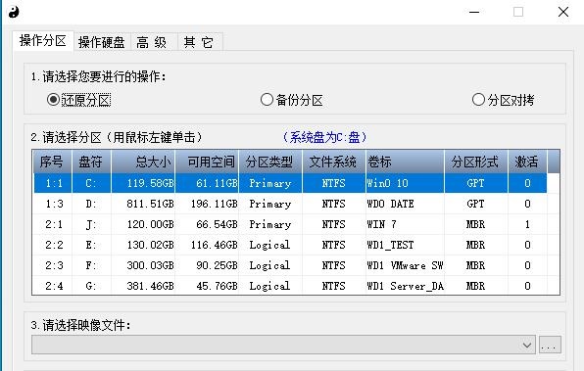The width and height of the screenshot is (584, 371).
Task: Click the 可用空间 column header
Action: (207, 162)
